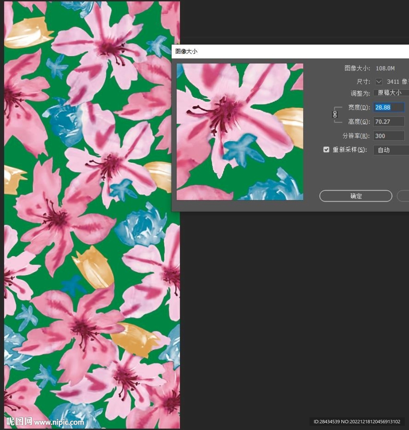Viewport: 409px width, 430px height.
Task: Expand the 调整为 preset dropdown showing 原稿大小
Action: click(x=391, y=93)
